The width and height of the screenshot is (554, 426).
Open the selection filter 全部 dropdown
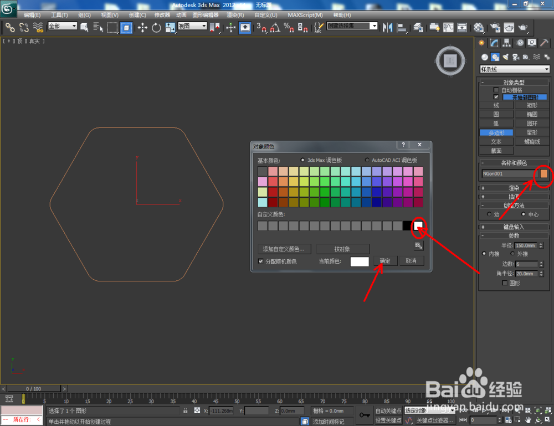(x=63, y=26)
